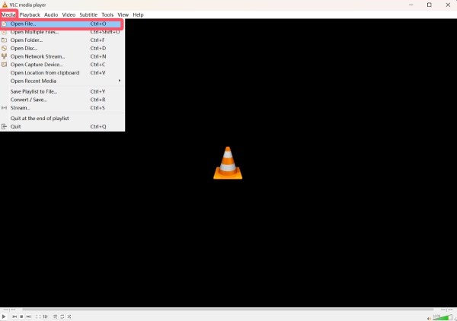Click the Open Disc disc icon

[4, 49]
